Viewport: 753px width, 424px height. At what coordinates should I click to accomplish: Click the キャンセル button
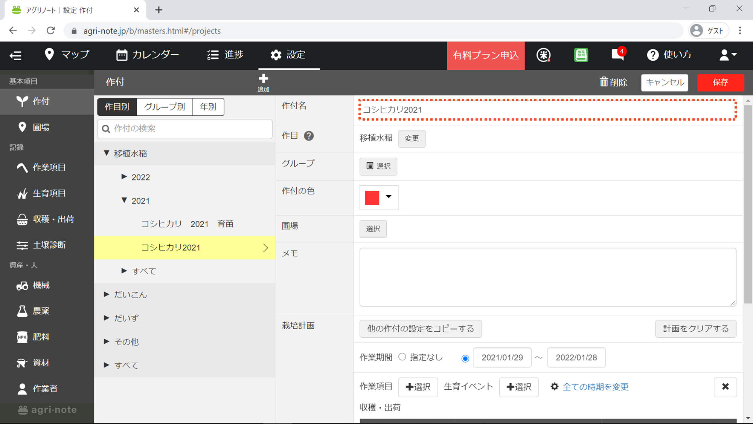coord(665,83)
